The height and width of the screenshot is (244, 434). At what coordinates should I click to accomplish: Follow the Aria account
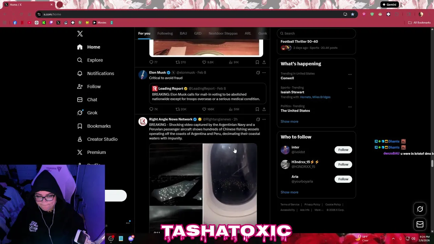click(343, 179)
